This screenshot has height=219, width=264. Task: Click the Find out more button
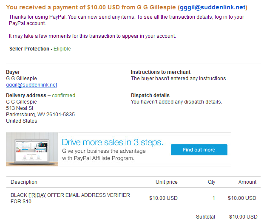click(199, 149)
